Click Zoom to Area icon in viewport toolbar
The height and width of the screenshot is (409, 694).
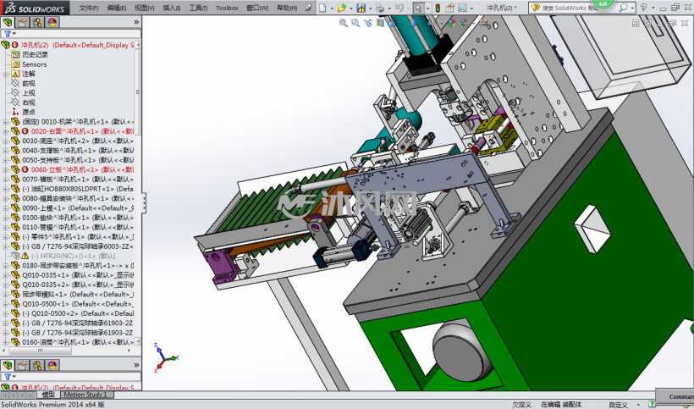355,23
